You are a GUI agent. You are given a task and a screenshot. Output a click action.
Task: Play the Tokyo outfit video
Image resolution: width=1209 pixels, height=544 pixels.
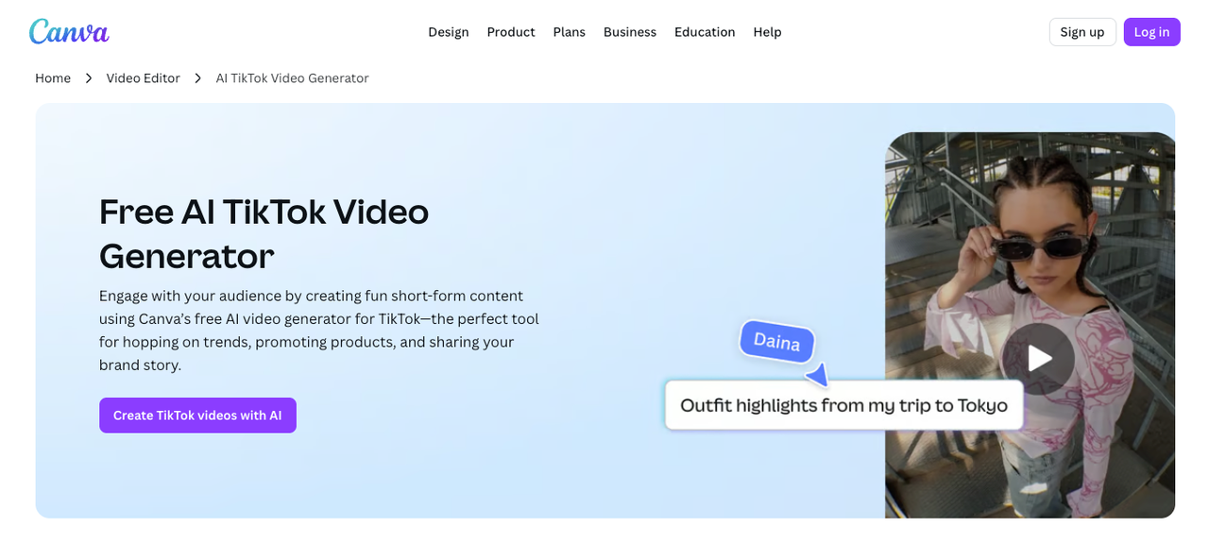(1039, 359)
